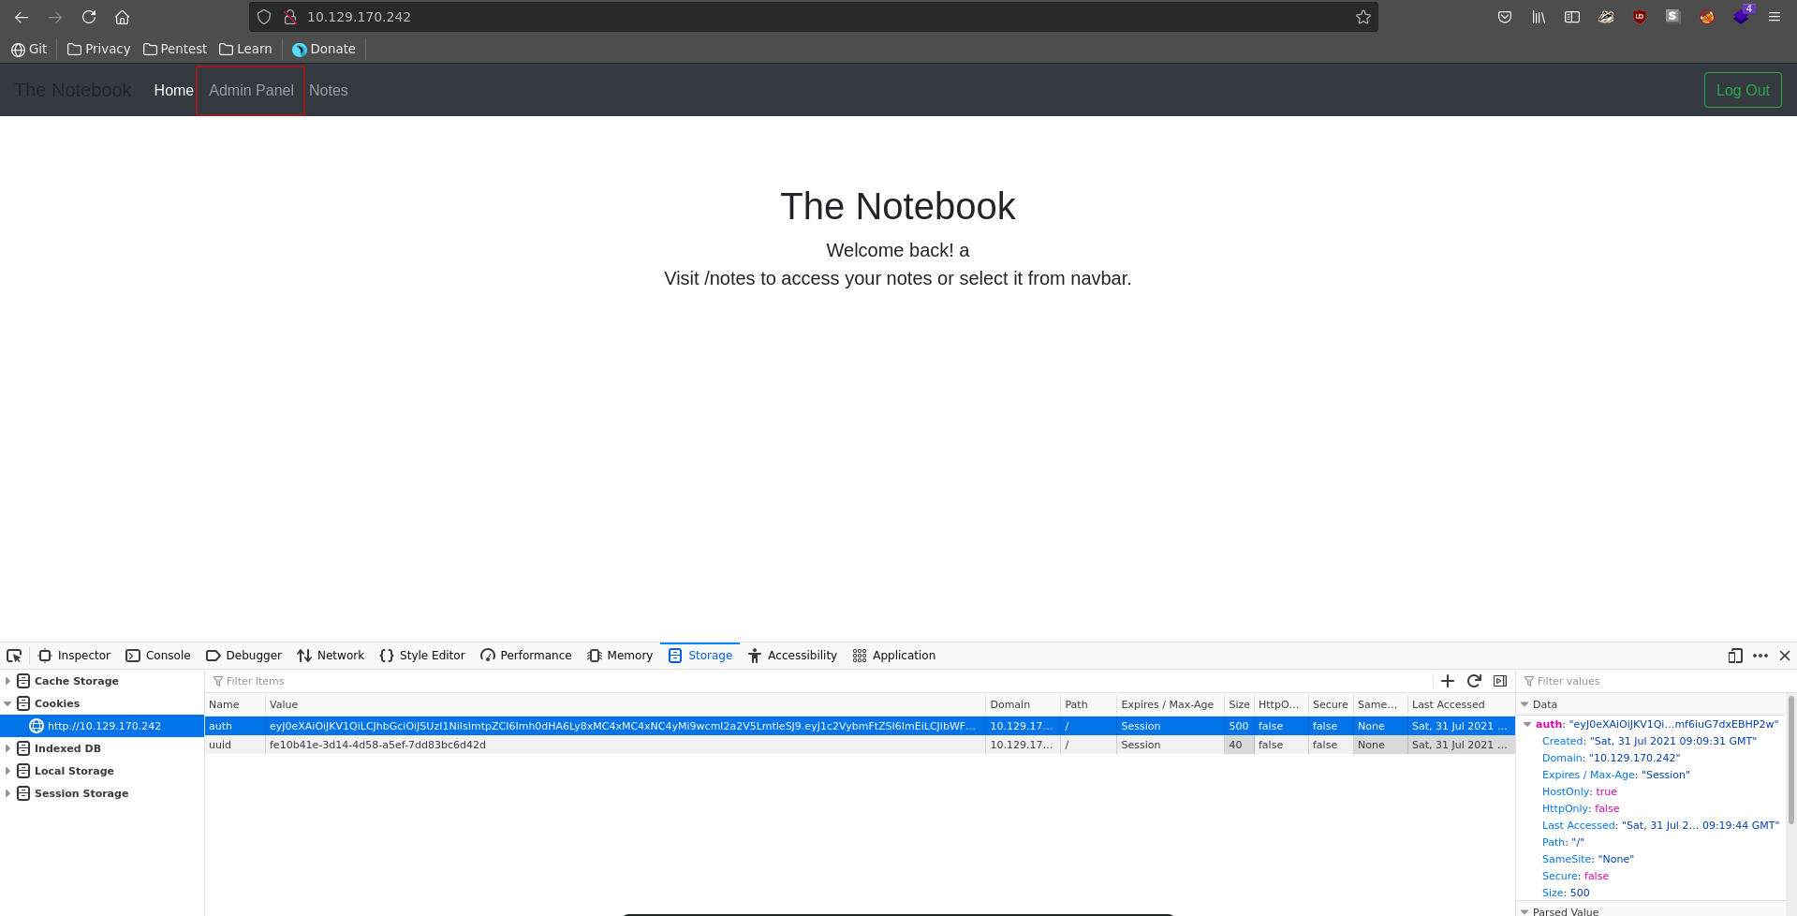Collapse the Data section in sidebar

click(1525, 704)
